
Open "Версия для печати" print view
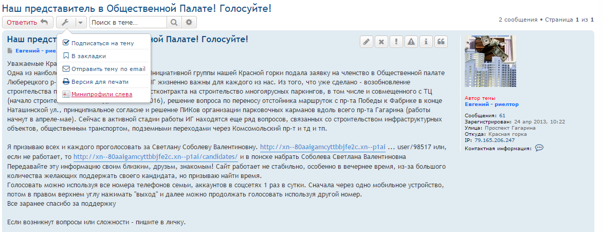click(x=100, y=82)
